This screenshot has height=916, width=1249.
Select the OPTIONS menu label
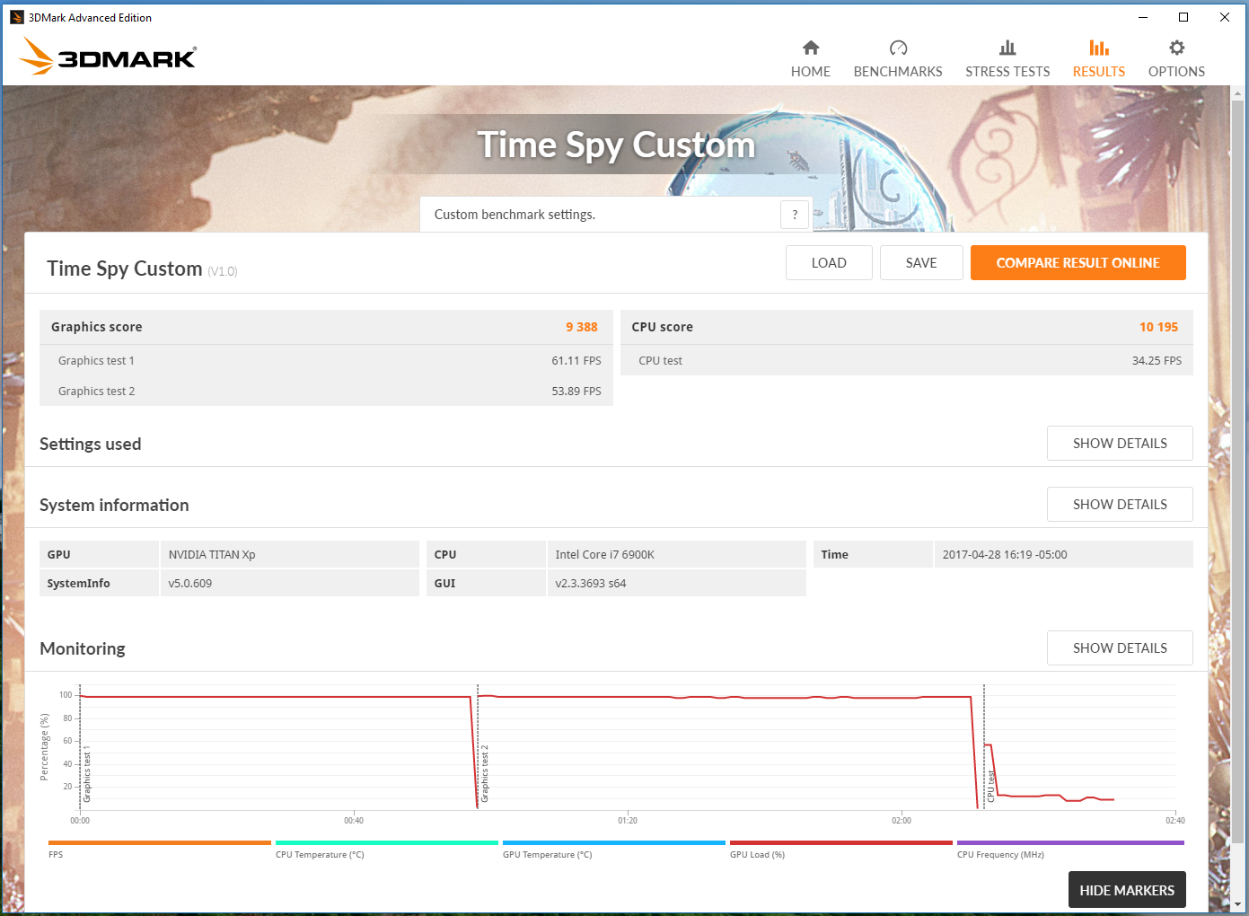(1176, 72)
